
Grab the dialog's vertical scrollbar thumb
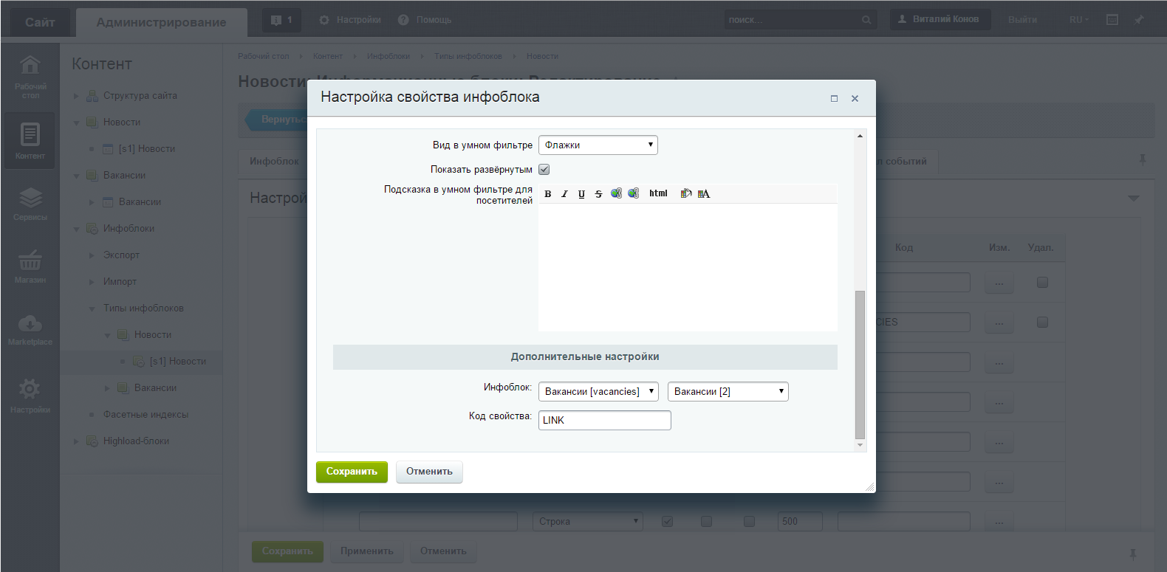pyautogui.click(x=860, y=364)
